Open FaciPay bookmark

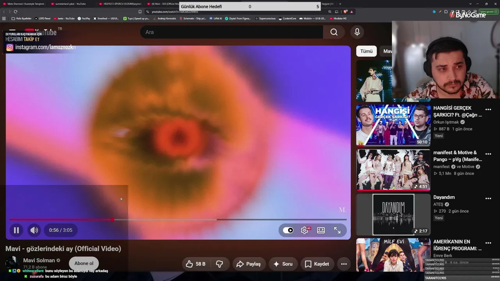84,18
